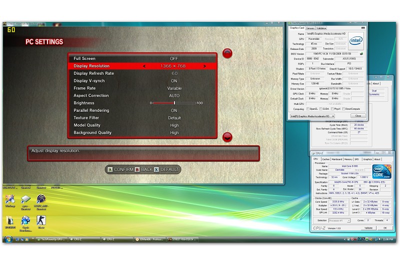This screenshot has width=400, height=266.
Task: Click the B Back button icon
Action: 137,170
